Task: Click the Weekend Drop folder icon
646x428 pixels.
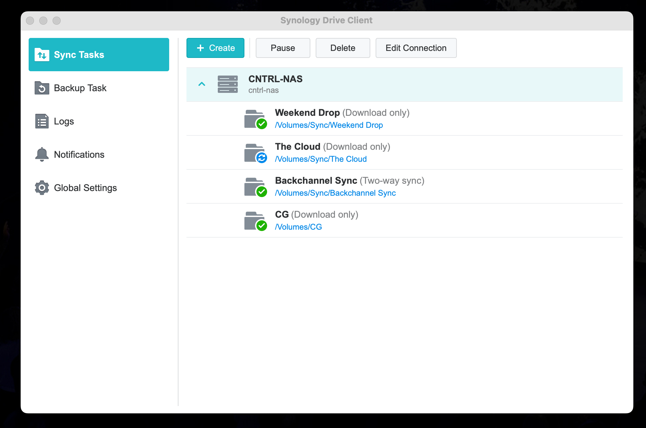Action: pyautogui.click(x=255, y=119)
